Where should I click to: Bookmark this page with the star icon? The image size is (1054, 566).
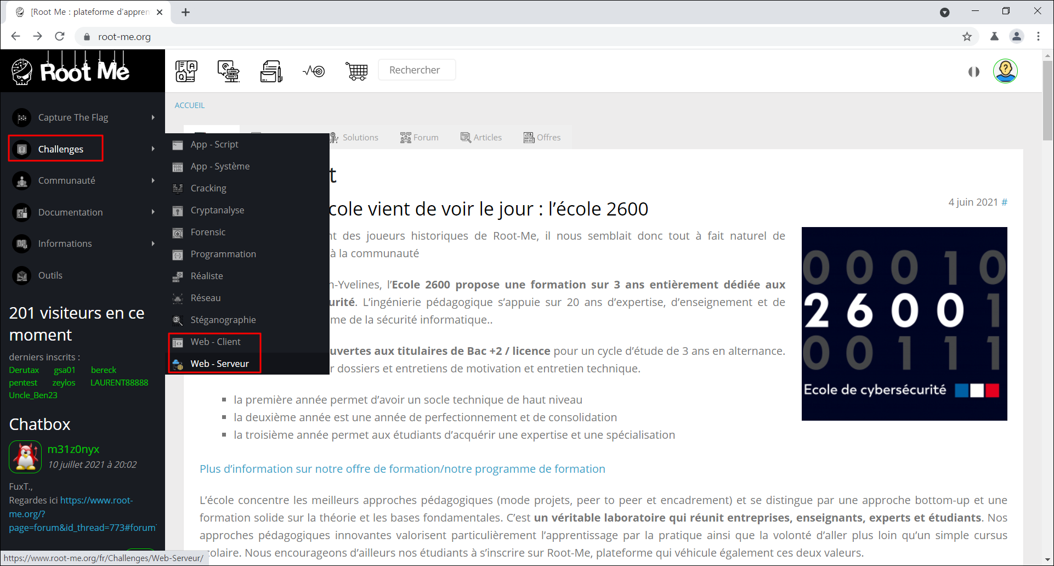(967, 36)
